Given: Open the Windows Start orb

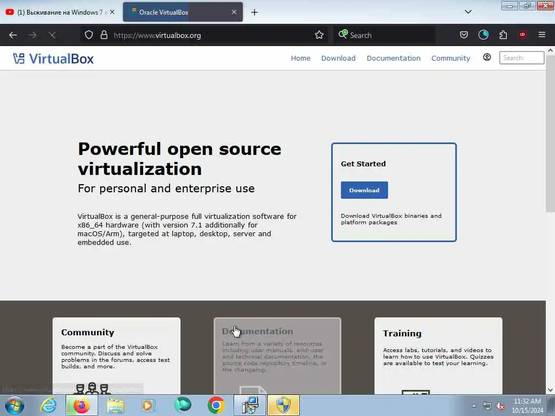Looking at the screenshot, I should tap(15, 405).
